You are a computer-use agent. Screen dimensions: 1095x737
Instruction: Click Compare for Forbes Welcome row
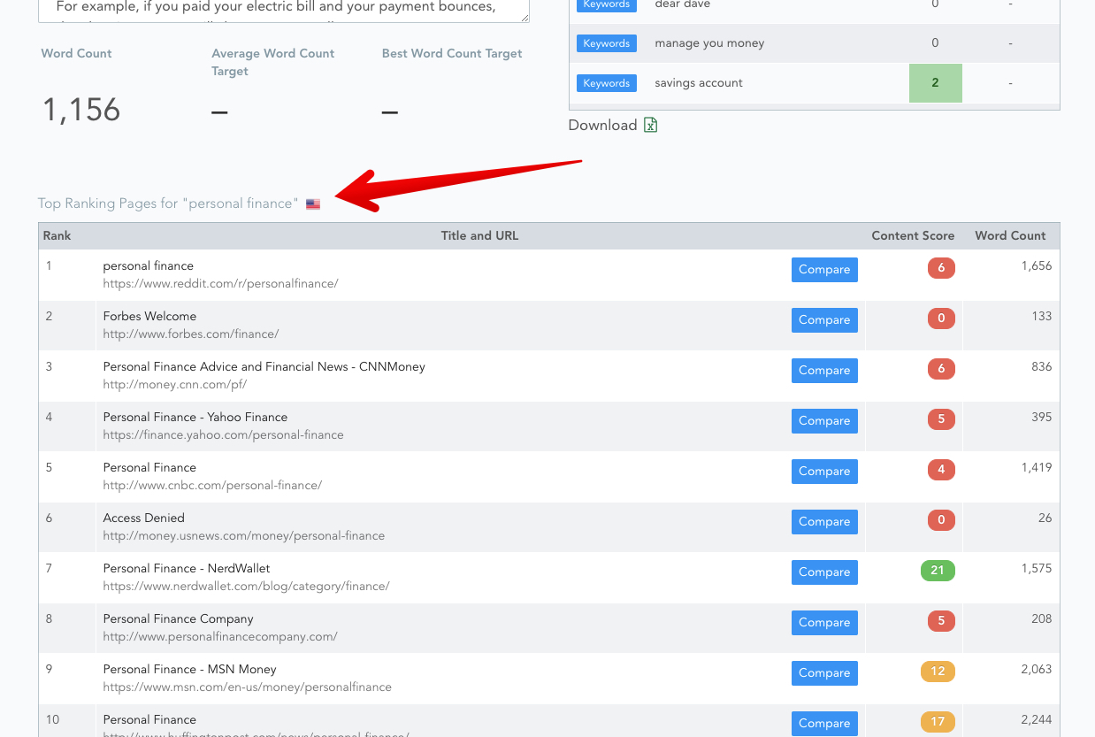pos(824,320)
